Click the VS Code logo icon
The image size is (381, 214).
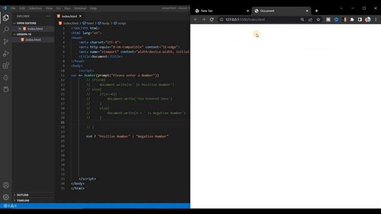click(5, 8)
